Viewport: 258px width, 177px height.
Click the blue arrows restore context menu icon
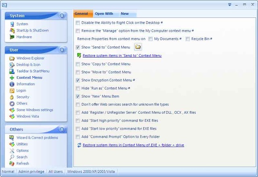tap(79, 145)
